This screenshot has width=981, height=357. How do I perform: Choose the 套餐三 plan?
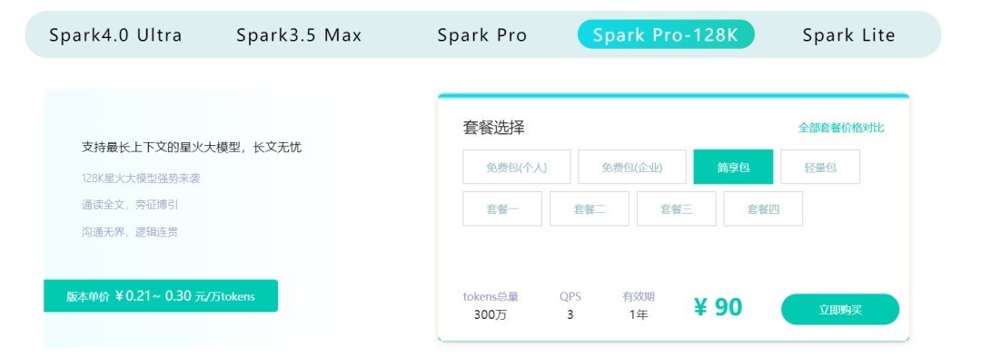(677, 209)
